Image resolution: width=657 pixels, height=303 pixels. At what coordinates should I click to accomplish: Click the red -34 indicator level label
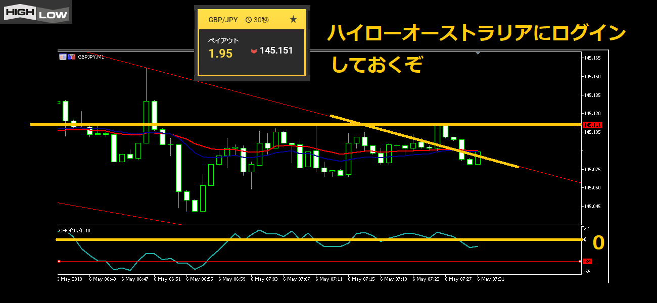click(587, 262)
